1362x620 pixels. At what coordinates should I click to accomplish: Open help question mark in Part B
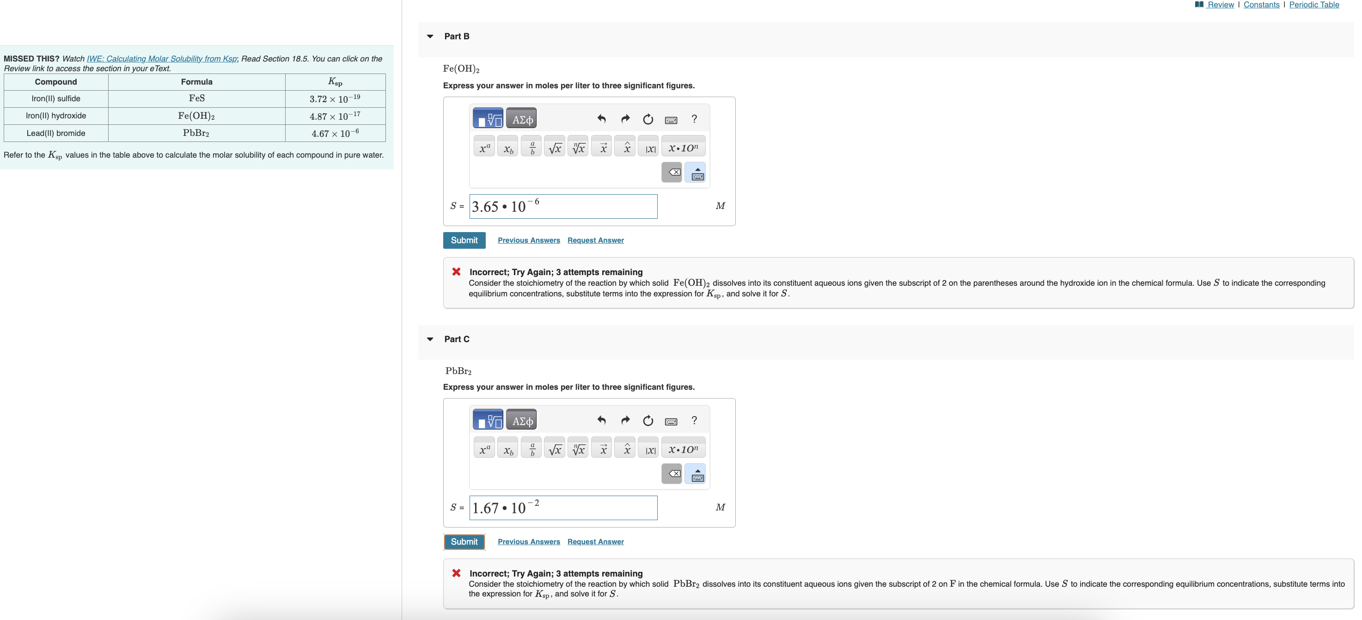pyautogui.click(x=694, y=119)
